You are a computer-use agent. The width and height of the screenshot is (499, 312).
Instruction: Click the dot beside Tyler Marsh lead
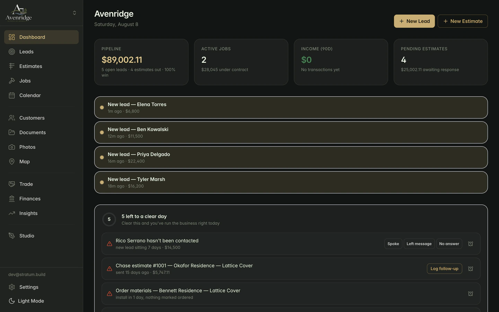tap(102, 182)
